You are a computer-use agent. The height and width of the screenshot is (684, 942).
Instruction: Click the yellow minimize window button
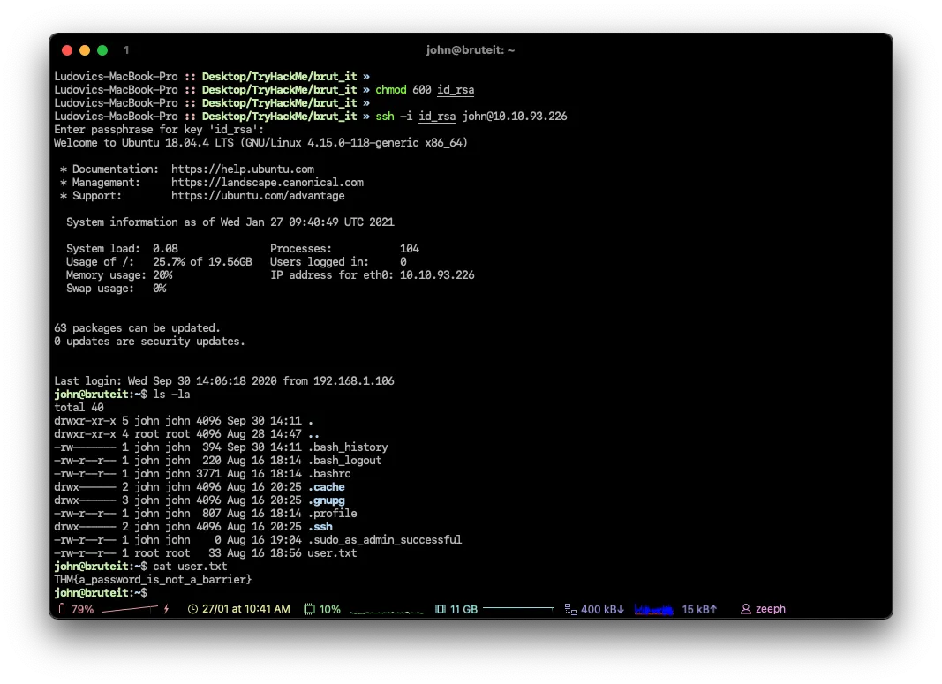point(85,50)
